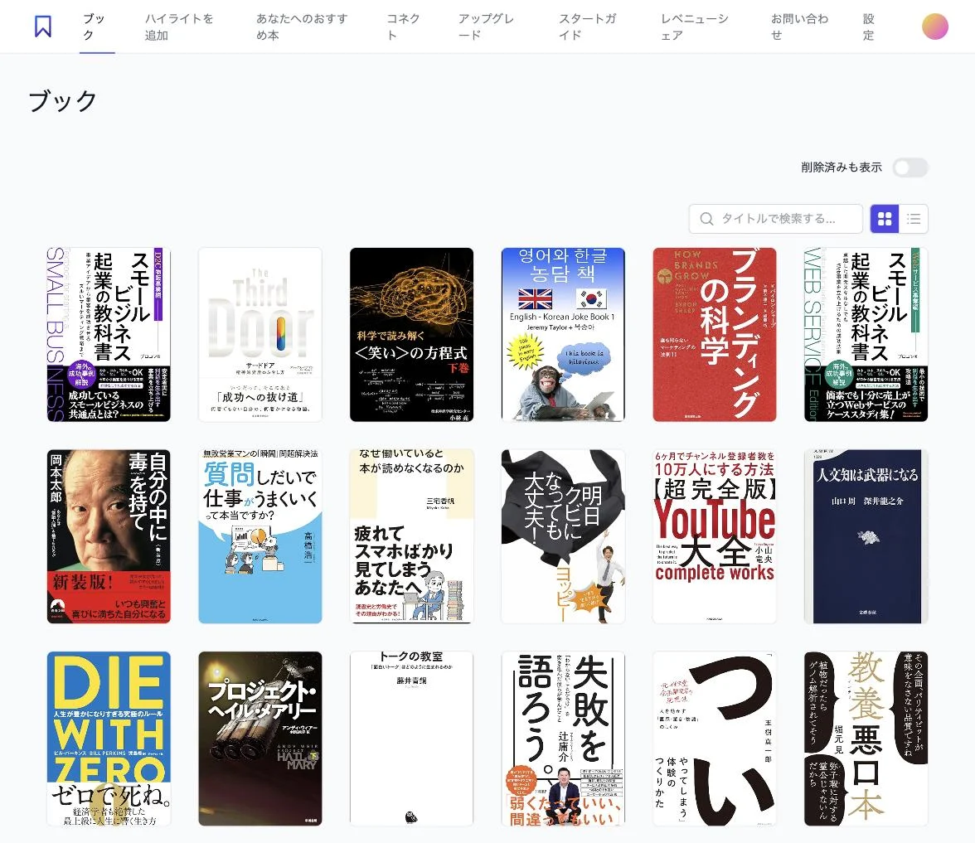This screenshot has width=975, height=843.
Task: Open English-Korean Joke Book cover
Action: [563, 335]
